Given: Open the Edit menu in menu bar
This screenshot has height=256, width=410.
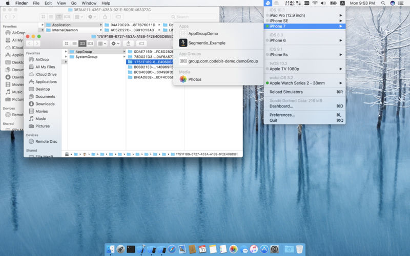Looking at the screenshot, I should (48, 3).
